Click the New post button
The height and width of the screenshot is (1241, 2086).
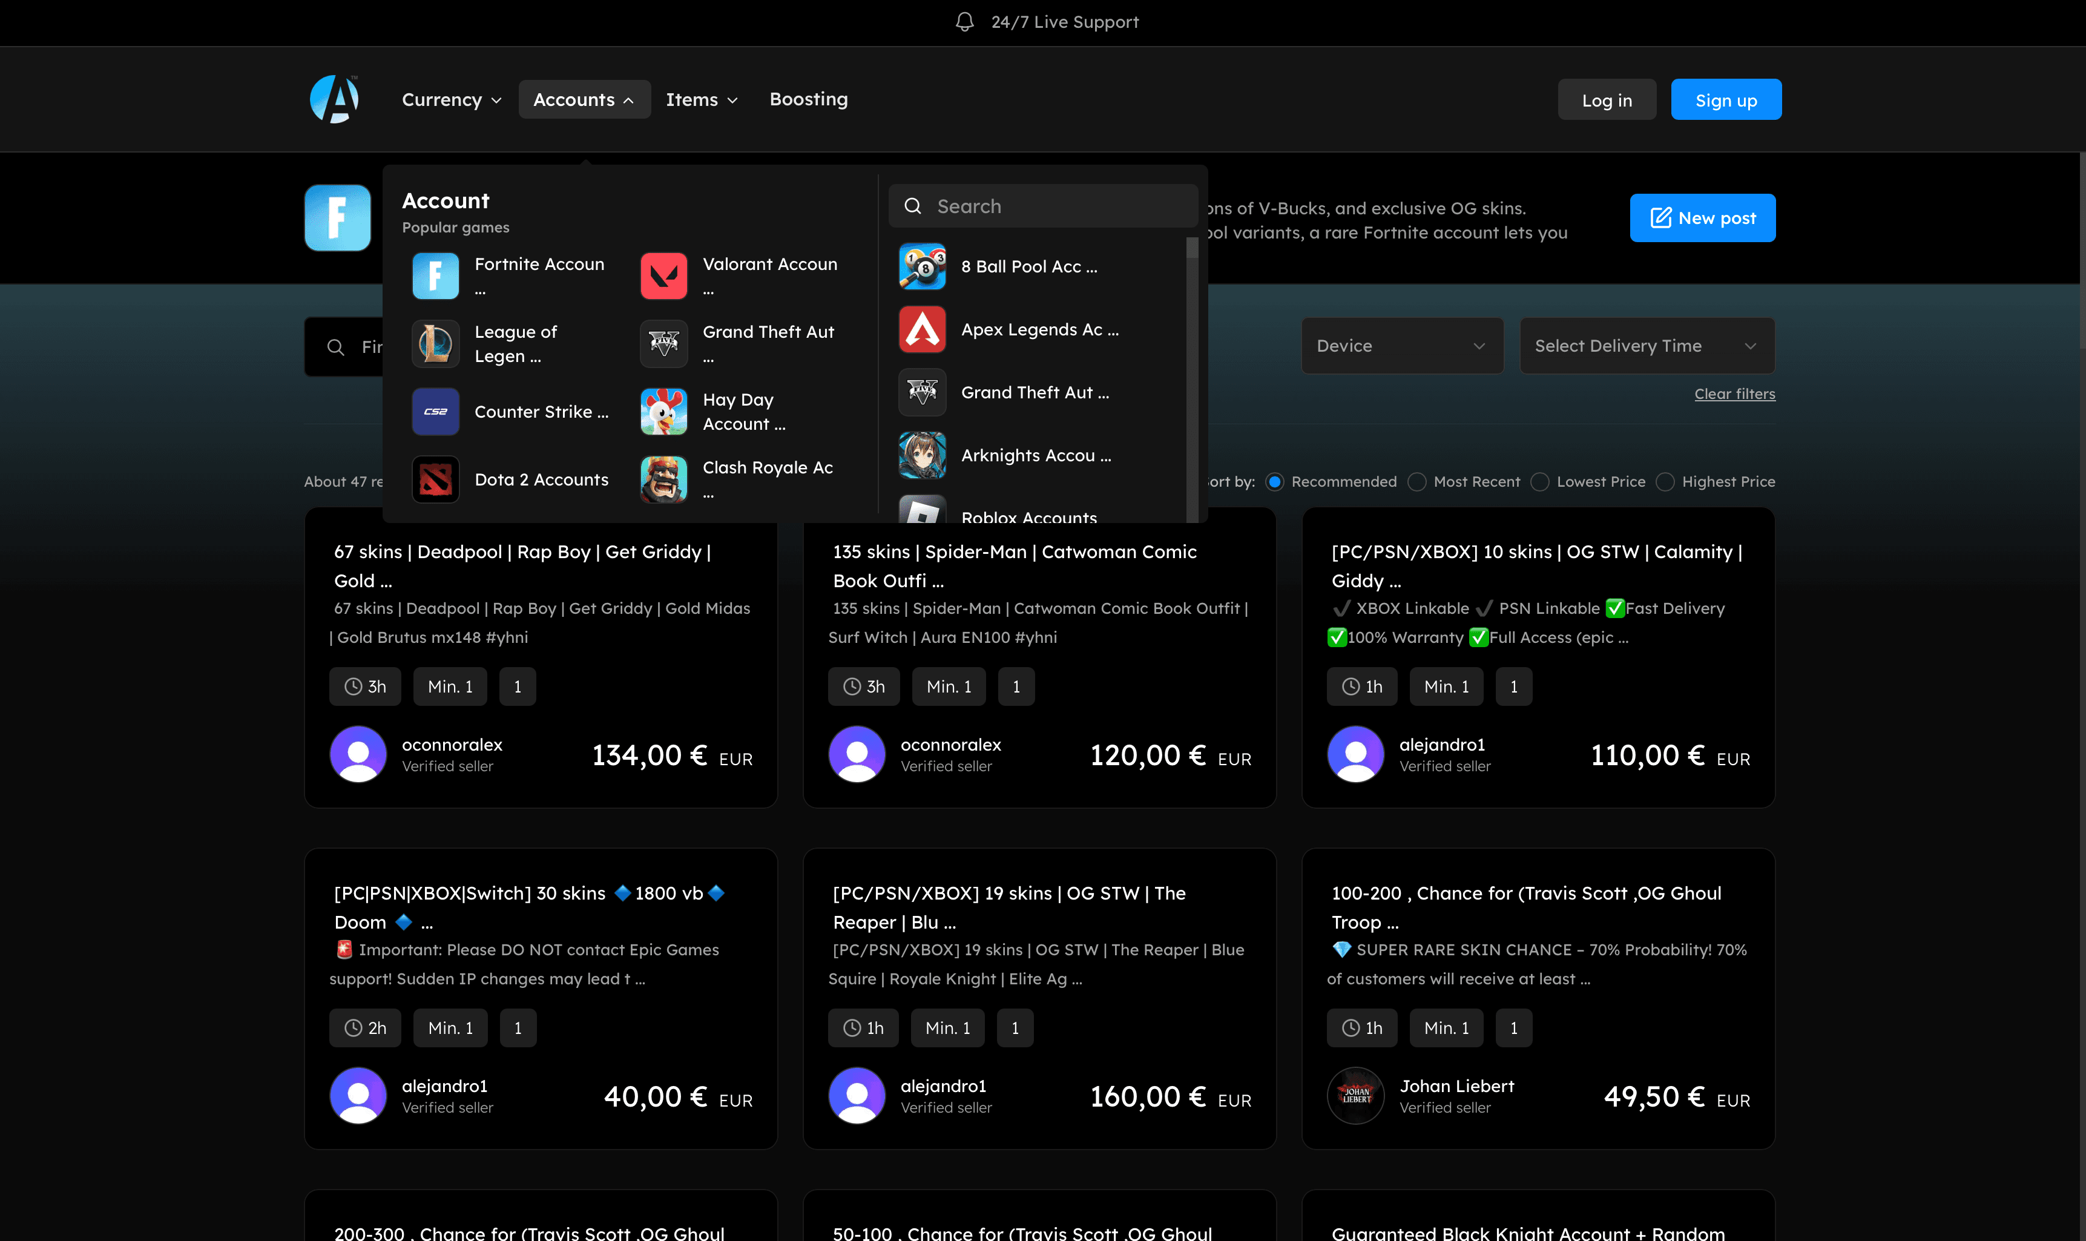[x=1702, y=219]
